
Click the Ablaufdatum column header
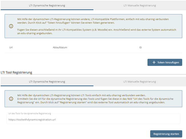[x=60, y=47]
